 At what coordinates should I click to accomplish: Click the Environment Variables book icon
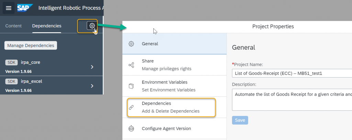(x=131, y=86)
